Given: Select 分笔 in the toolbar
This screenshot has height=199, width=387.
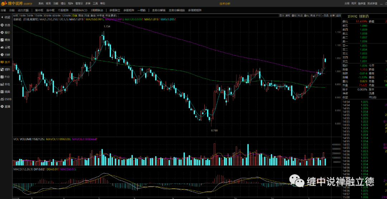Looking at the screenshot, I should [x=3, y=10].
